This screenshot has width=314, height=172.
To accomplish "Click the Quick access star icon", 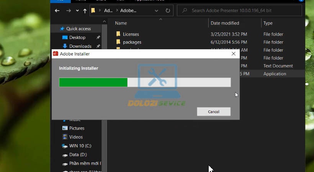I will click(x=62, y=29).
